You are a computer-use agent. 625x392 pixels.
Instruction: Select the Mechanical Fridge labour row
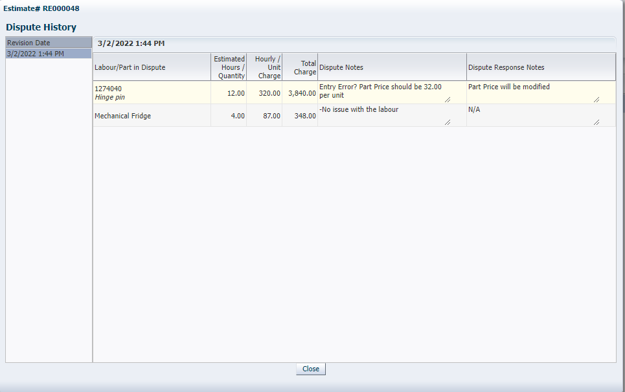point(354,115)
